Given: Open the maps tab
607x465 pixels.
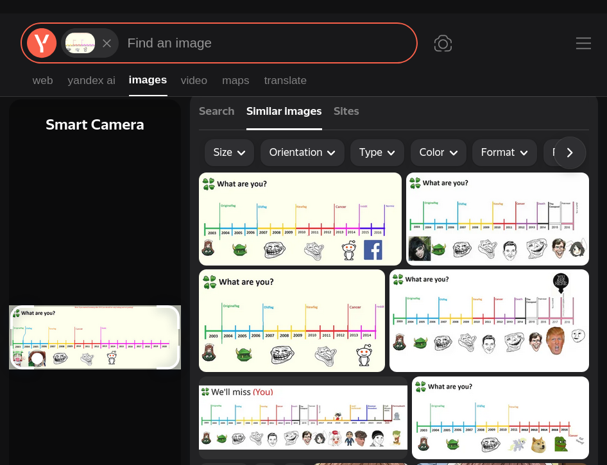Looking at the screenshot, I should (x=235, y=80).
